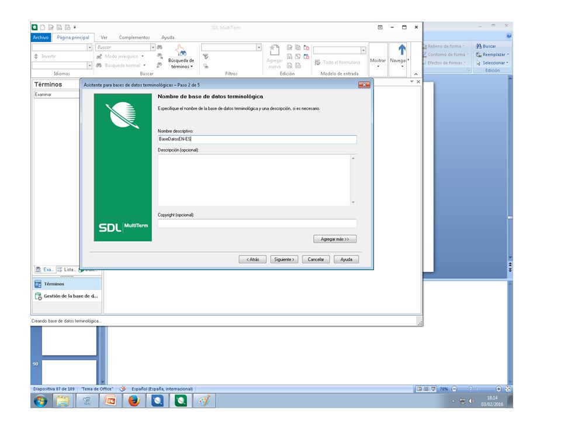Adjust the PowerPoint zoom slider
This screenshot has width=561, height=421.
tap(470, 389)
